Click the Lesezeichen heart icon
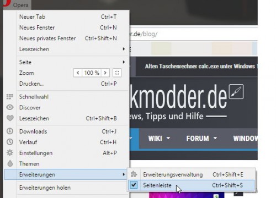Viewport: 276px width, 198px height. click(x=10, y=118)
